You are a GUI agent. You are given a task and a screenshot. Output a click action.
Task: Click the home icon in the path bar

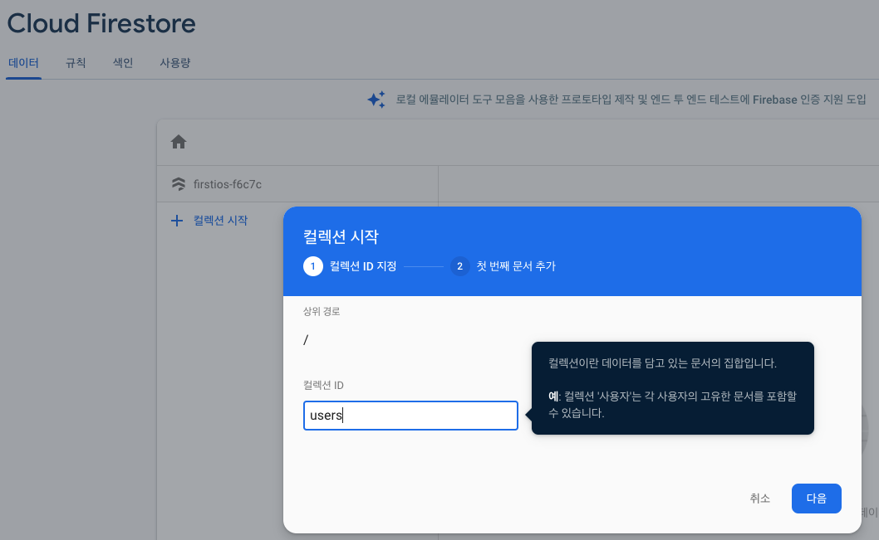pos(179,142)
